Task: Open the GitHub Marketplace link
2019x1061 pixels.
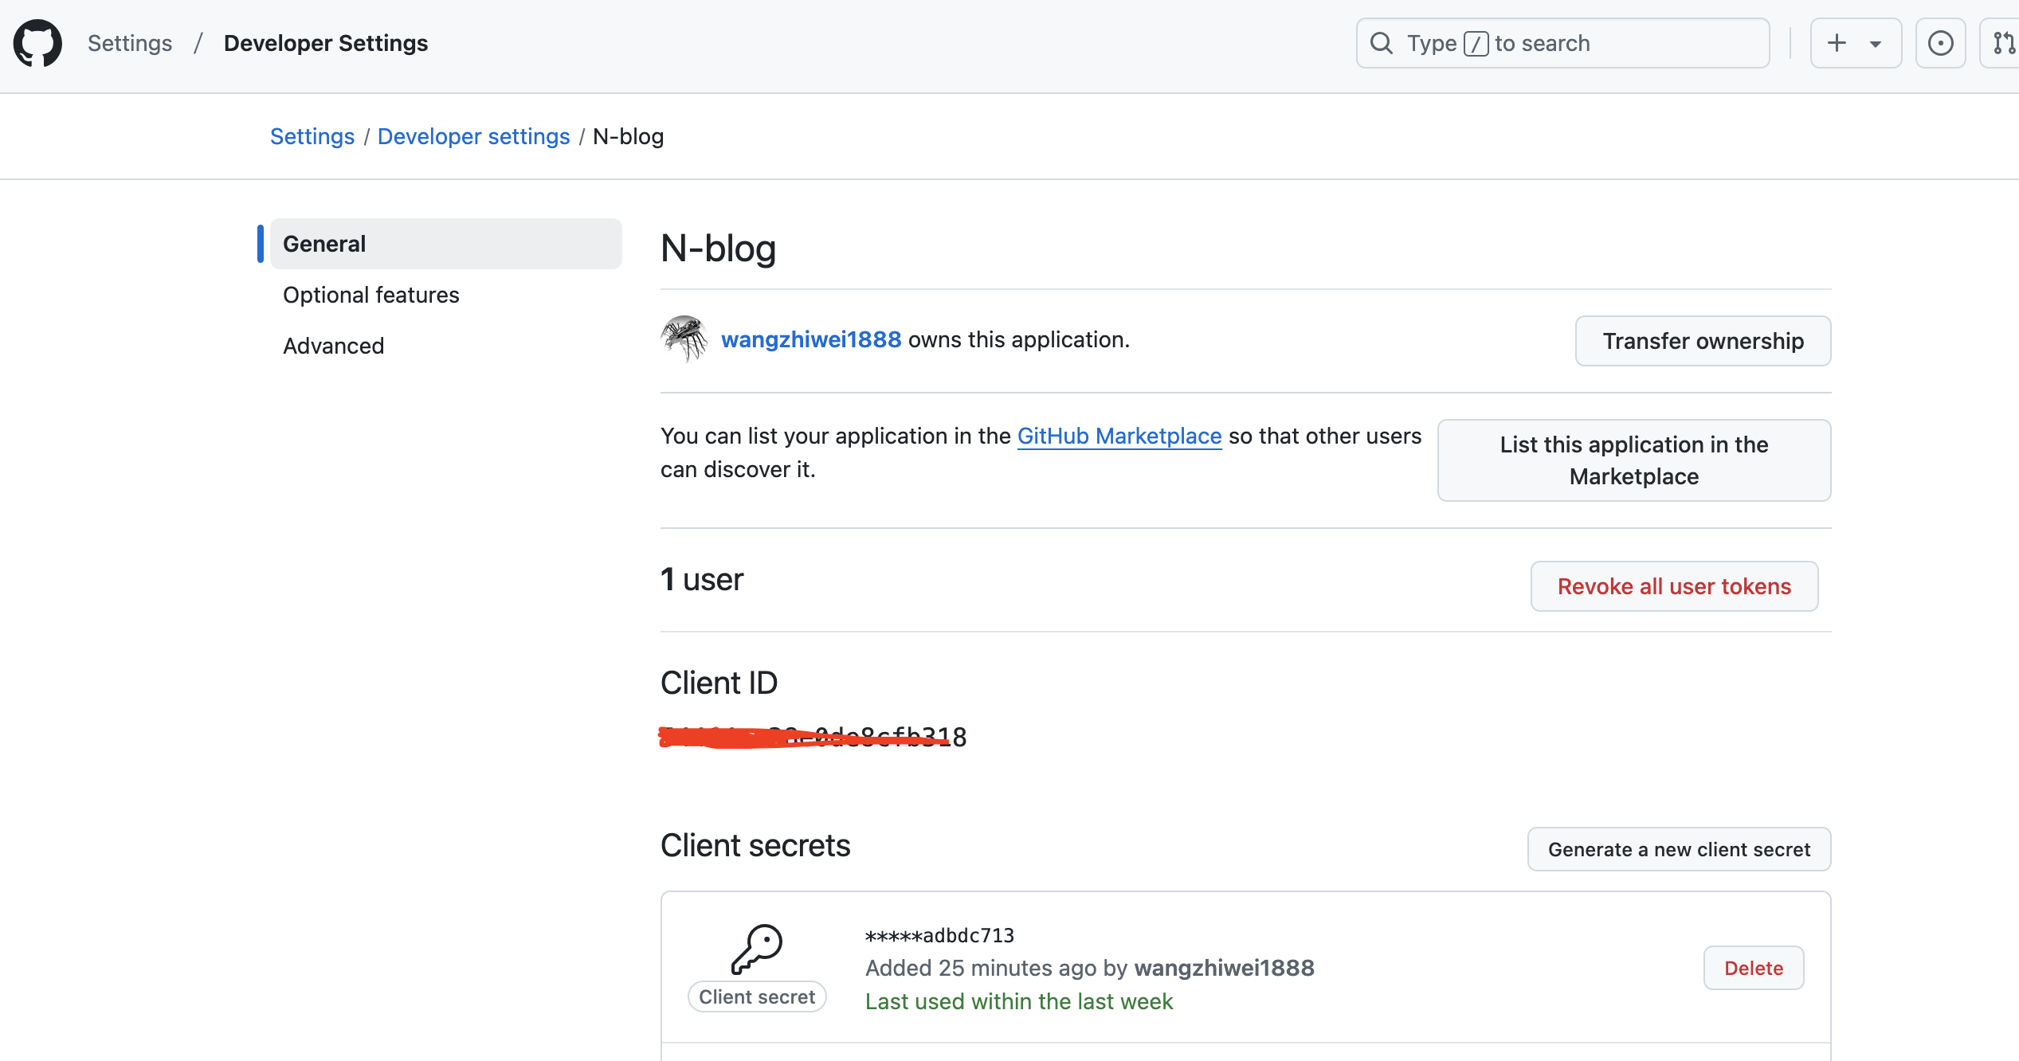Action: click(x=1119, y=436)
